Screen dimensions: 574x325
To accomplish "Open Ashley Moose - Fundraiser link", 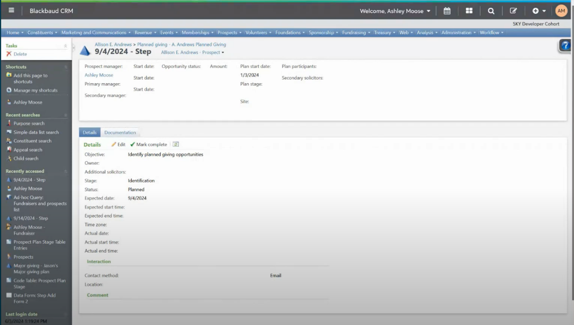I will tap(29, 230).
